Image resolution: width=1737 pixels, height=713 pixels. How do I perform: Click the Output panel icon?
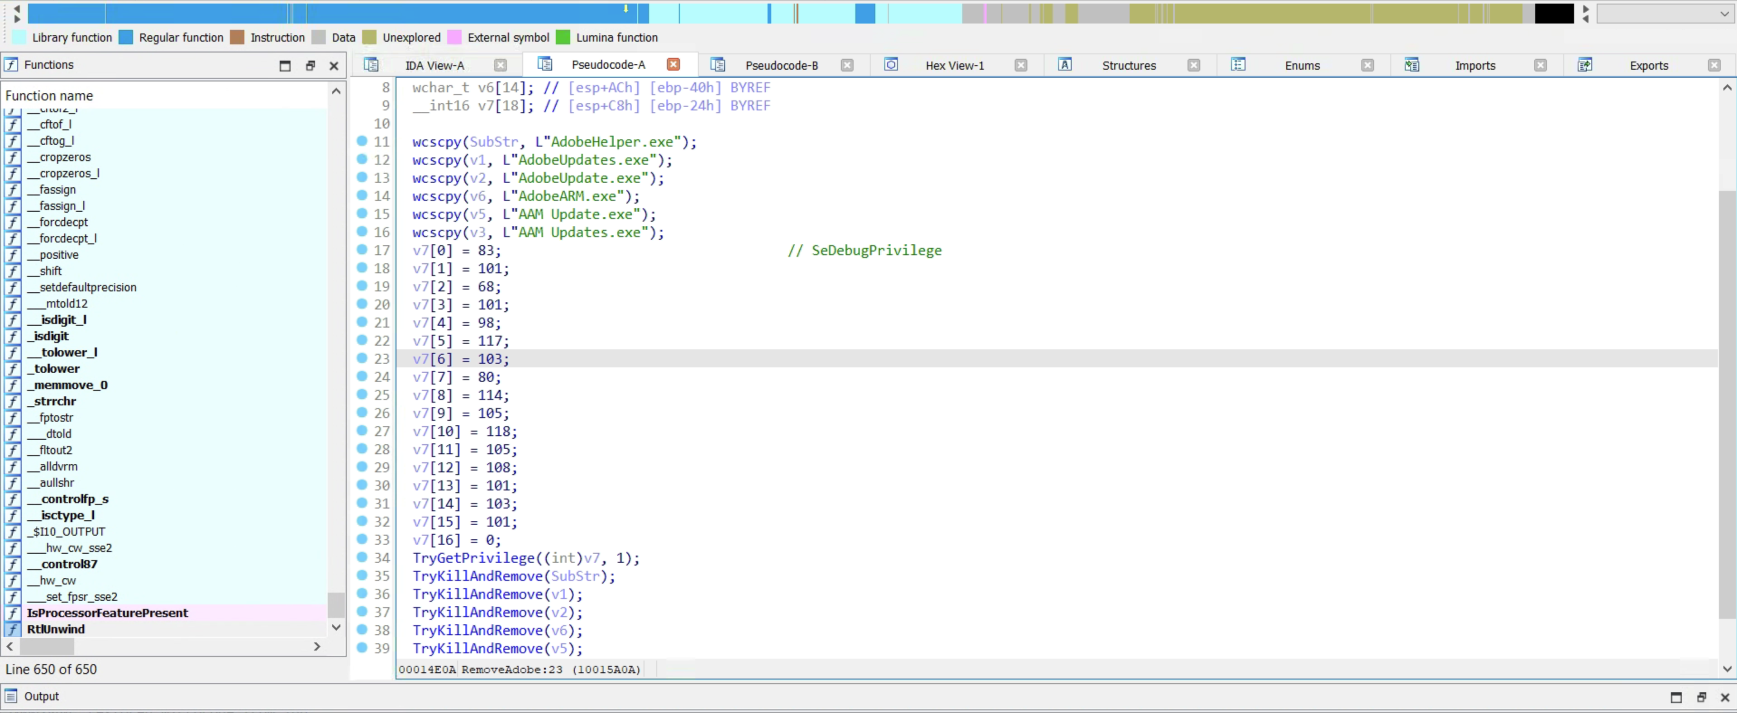click(11, 696)
